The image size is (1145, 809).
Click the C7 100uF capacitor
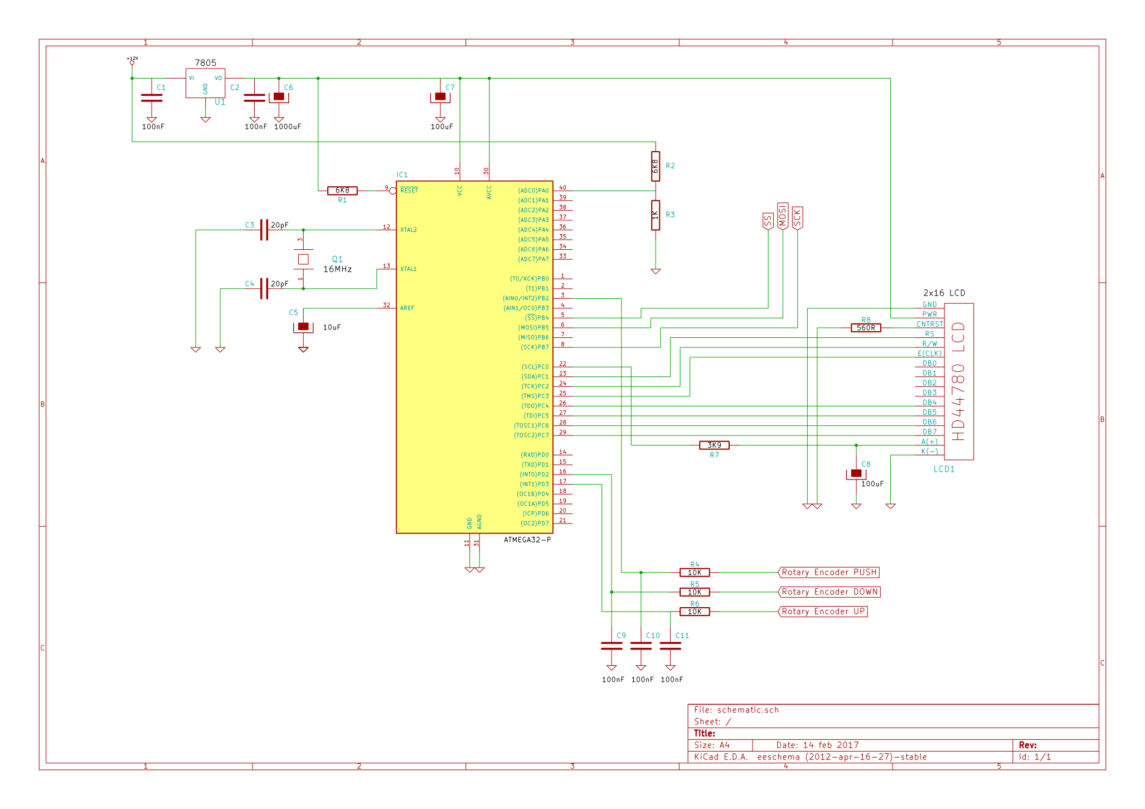pyautogui.click(x=440, y=97)
